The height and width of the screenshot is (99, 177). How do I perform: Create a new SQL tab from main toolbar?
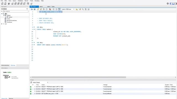coord(2,4)
